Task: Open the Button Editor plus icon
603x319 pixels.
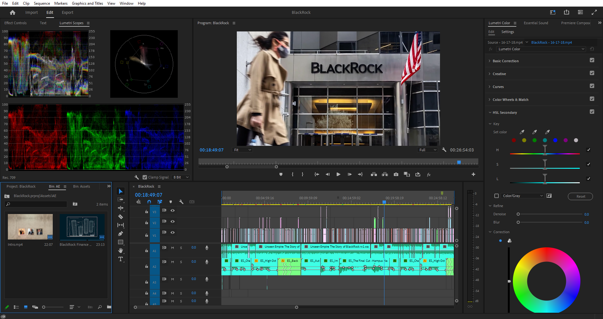Action: [x=473, y=174]
